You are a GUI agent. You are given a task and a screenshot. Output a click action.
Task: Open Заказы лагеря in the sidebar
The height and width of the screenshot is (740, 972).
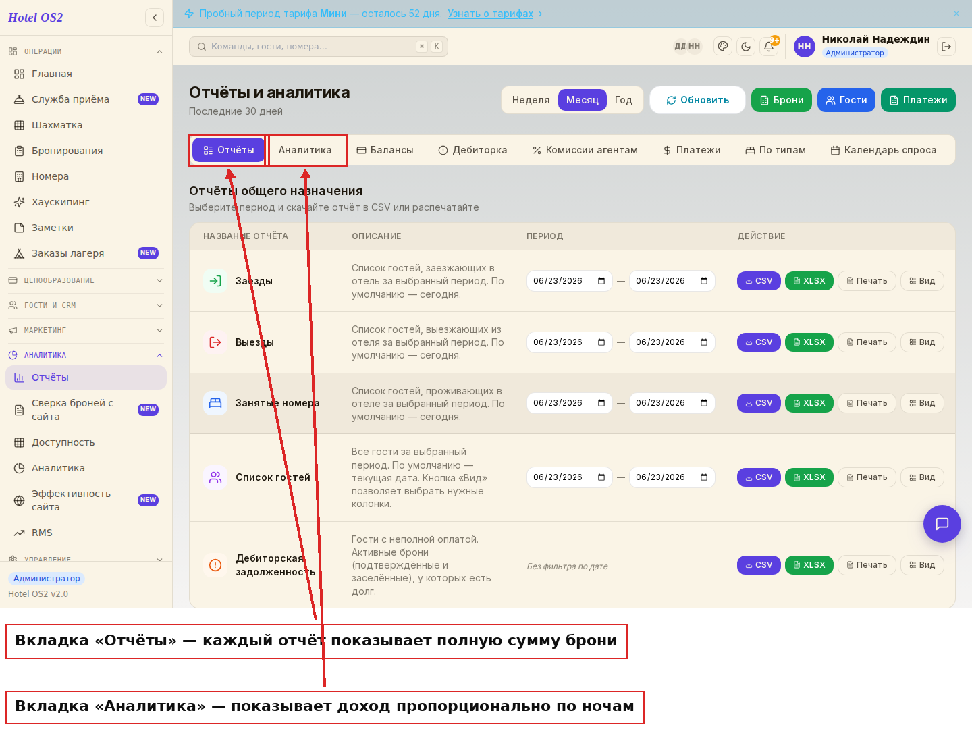[x=86, y=253]
